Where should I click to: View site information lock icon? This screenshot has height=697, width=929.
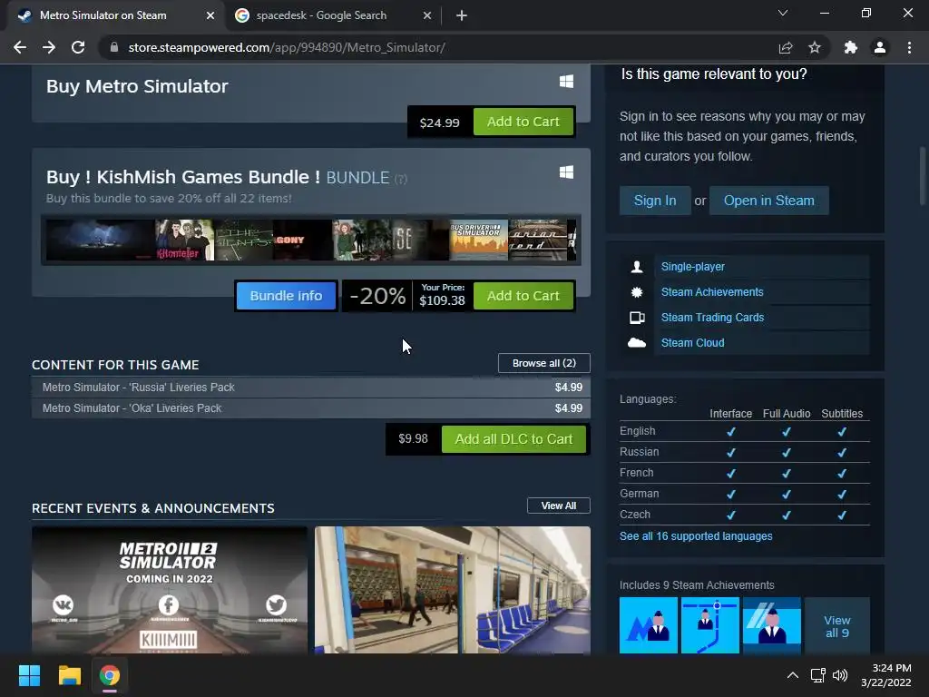(114, 47)
